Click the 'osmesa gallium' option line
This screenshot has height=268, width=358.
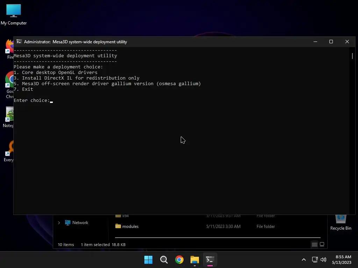point(107,84)
